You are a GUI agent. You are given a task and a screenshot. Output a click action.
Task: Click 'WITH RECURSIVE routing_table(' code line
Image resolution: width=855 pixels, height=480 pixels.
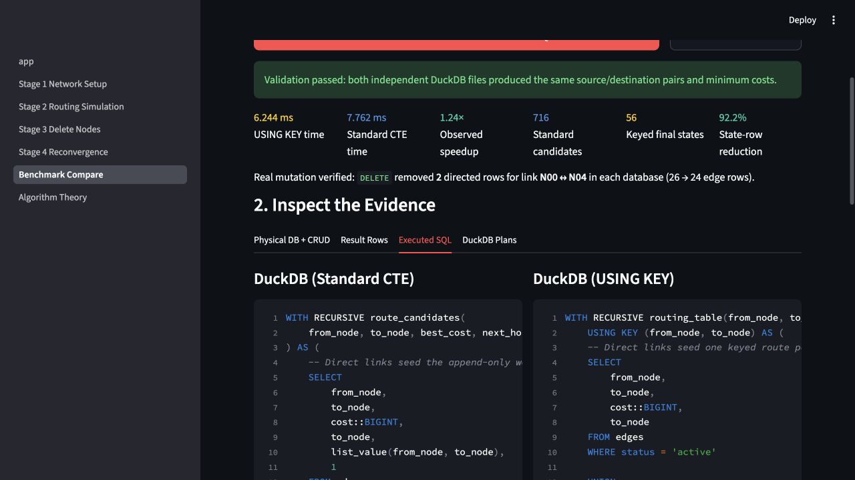tap(683, 318)
